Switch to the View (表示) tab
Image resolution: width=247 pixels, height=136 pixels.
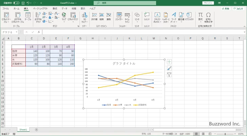tap(83, 8)
